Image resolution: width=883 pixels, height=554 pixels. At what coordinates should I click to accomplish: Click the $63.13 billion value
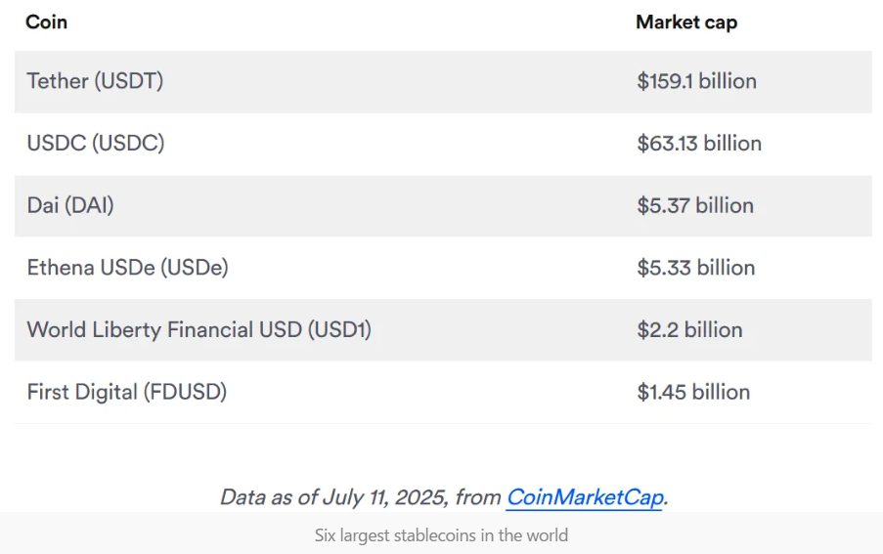(x=699, y=143)
